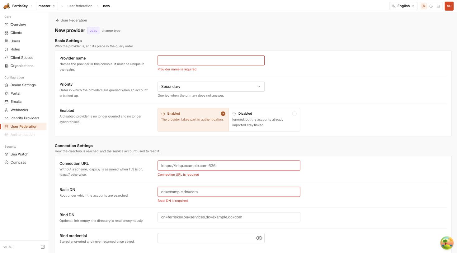Click the floating island avatar button
Image resolution: width=457 pixels, height=253 pixels.
point(447,243)
